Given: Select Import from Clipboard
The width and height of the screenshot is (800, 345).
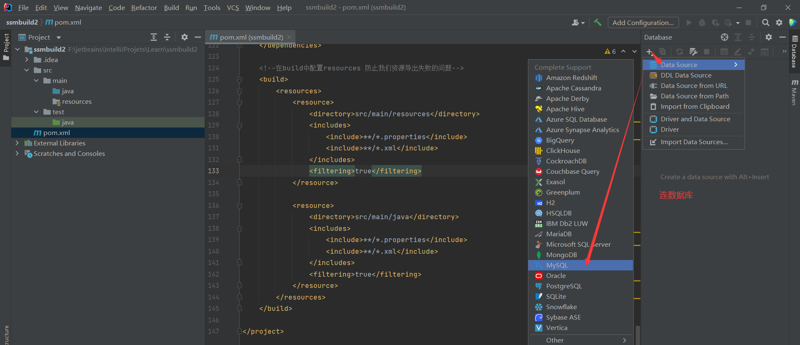Looking at the screenshot, I should pyautogui.click(x=694, y=106).
